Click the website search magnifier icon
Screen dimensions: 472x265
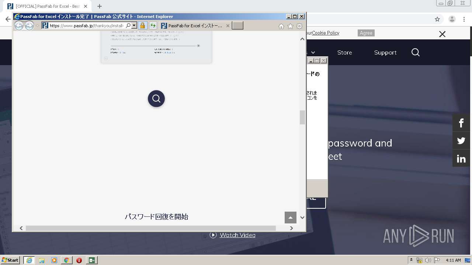click(x=416, y=52)
